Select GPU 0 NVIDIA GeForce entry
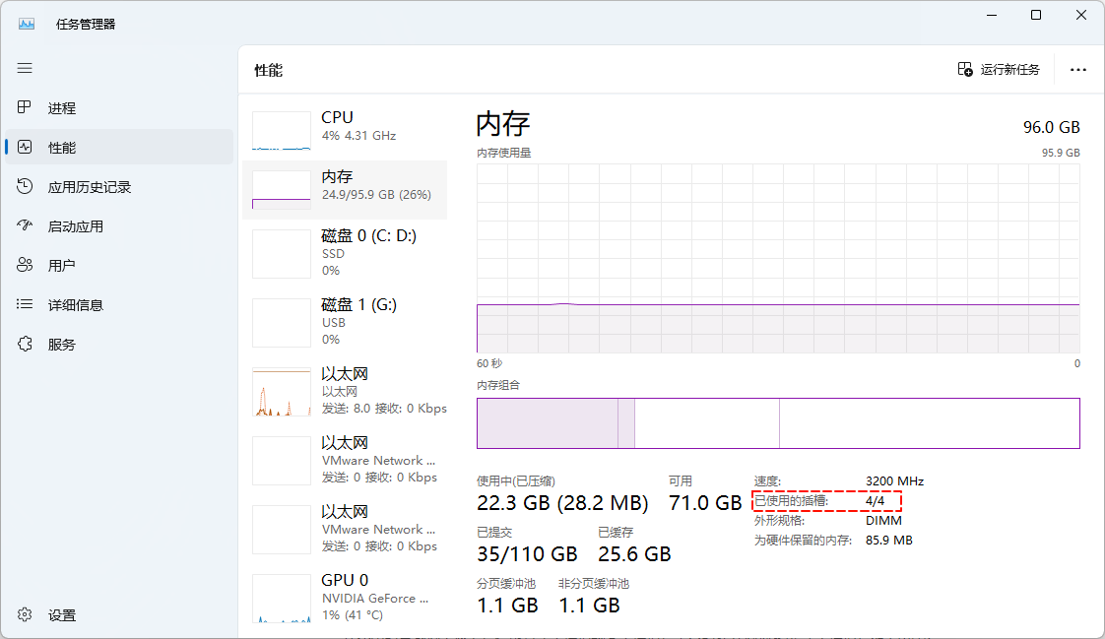Screen dimensions: 1105x639 (345, 597)
